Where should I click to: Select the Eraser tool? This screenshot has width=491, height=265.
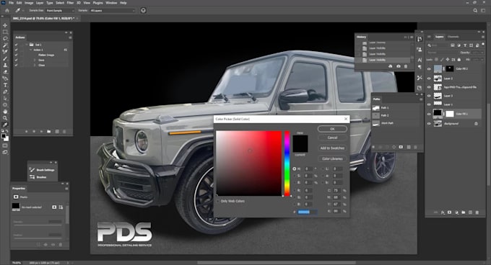[5, 72]
